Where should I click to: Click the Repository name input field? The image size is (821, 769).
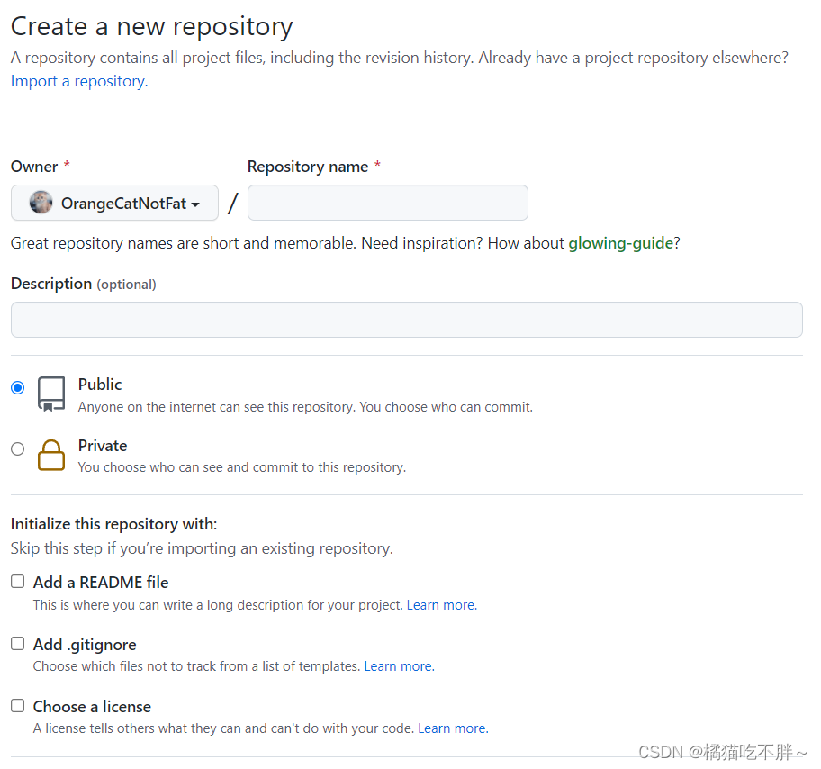point(387,203)
